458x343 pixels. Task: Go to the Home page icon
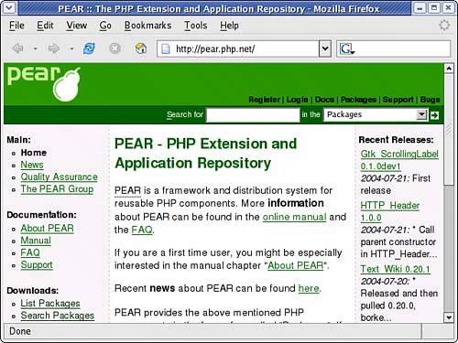(141, 48)
